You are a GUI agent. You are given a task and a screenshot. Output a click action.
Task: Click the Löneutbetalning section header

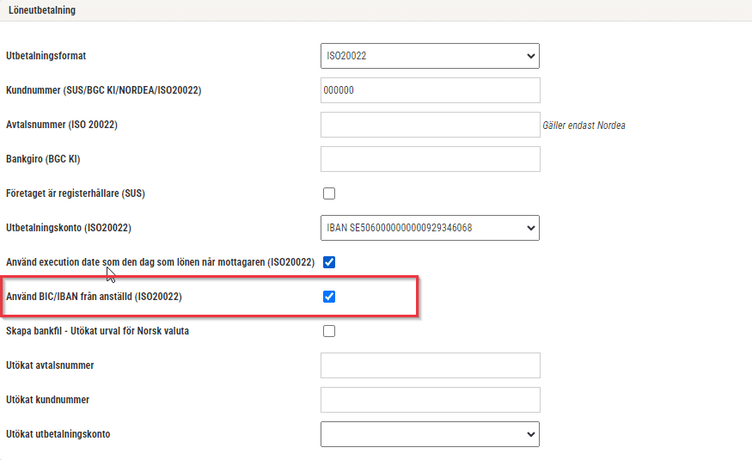tap(42, 10)
